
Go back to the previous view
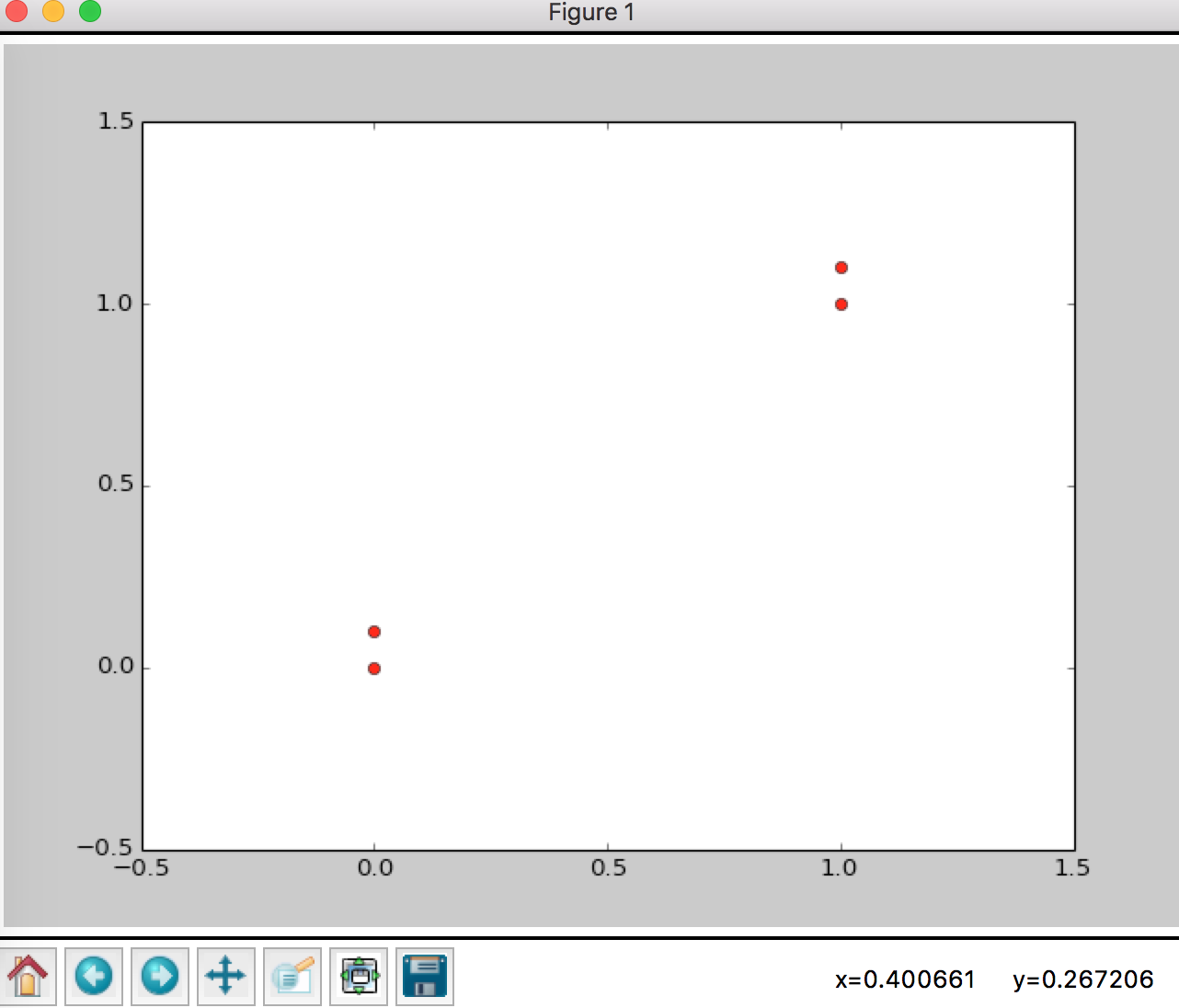click(94, 977)
